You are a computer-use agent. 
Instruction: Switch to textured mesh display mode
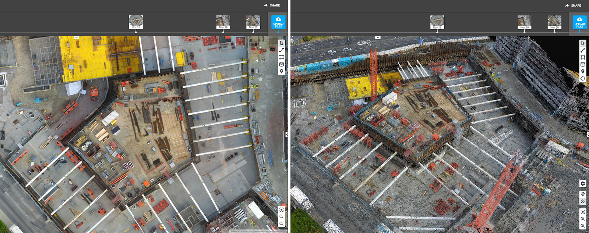pyautogui.click(x=583, y=194)
